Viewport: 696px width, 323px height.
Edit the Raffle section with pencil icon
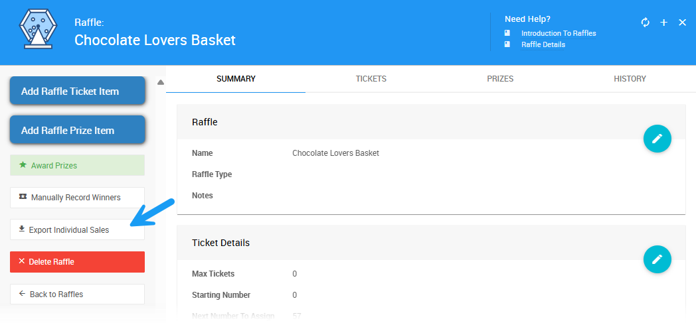[657, 139]
